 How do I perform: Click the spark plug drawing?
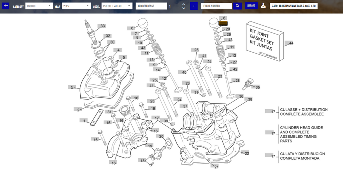pyautogui.click(x=91, y=33)
